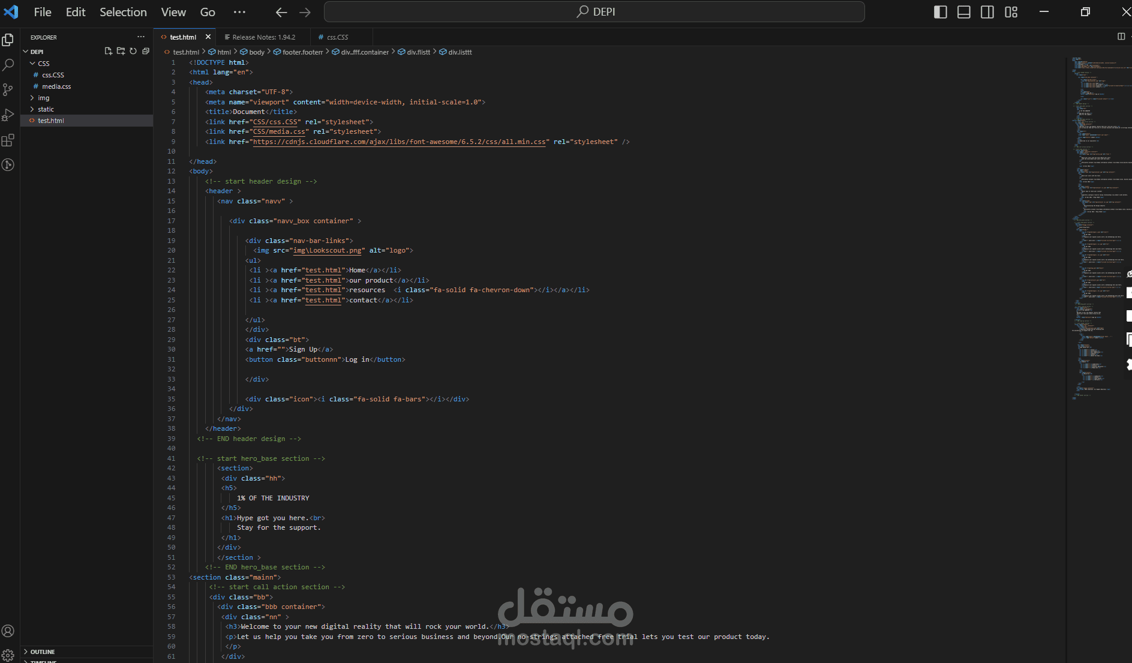Follow the img\Lookscout.png src link
Viewport: 1132px width, 663px height.
(327, 250)
